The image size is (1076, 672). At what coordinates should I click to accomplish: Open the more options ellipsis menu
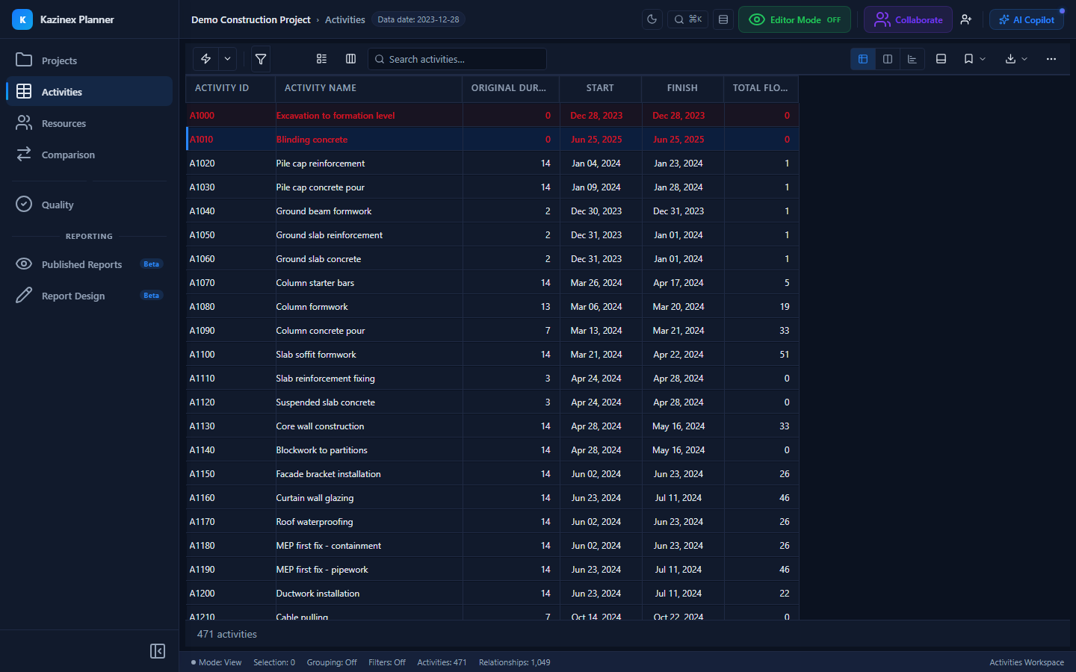tap(1051, 59)
